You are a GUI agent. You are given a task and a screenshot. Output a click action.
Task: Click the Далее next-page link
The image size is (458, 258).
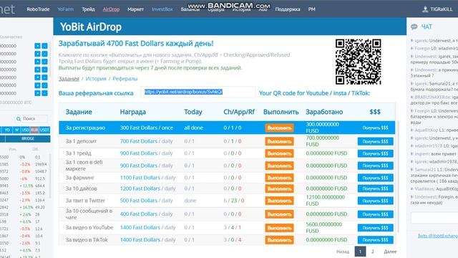(x=390, y=252)
